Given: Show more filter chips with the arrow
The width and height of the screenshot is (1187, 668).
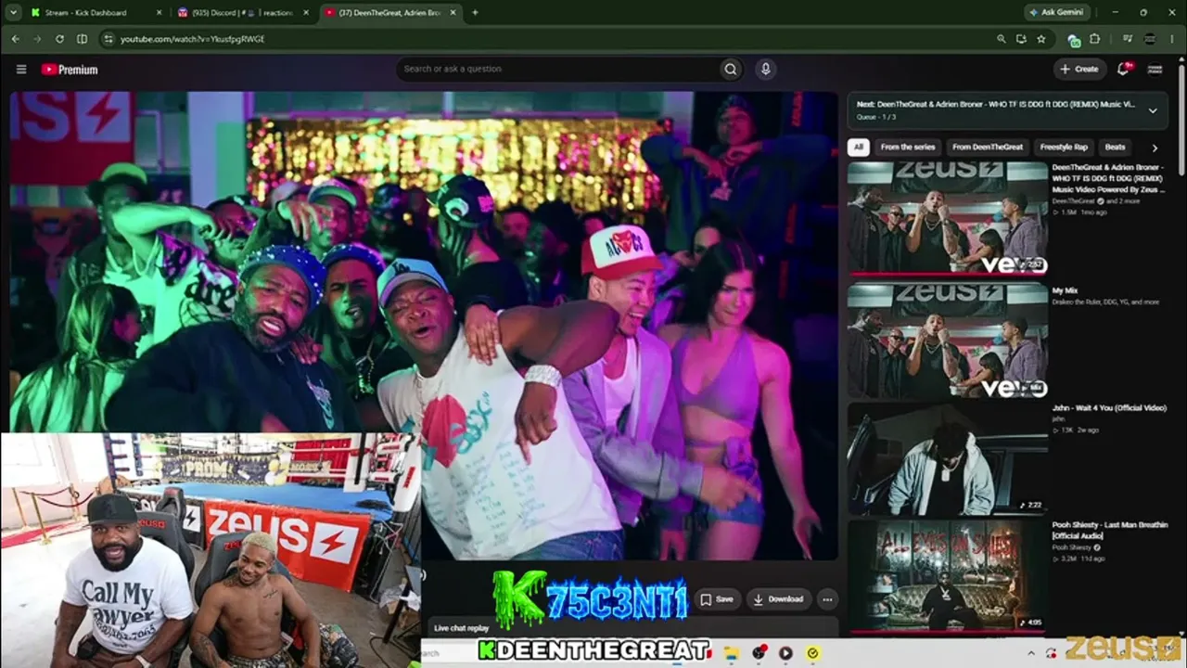Looking at the screenshot, I should pyautogui.click(x=1155, y=148).
